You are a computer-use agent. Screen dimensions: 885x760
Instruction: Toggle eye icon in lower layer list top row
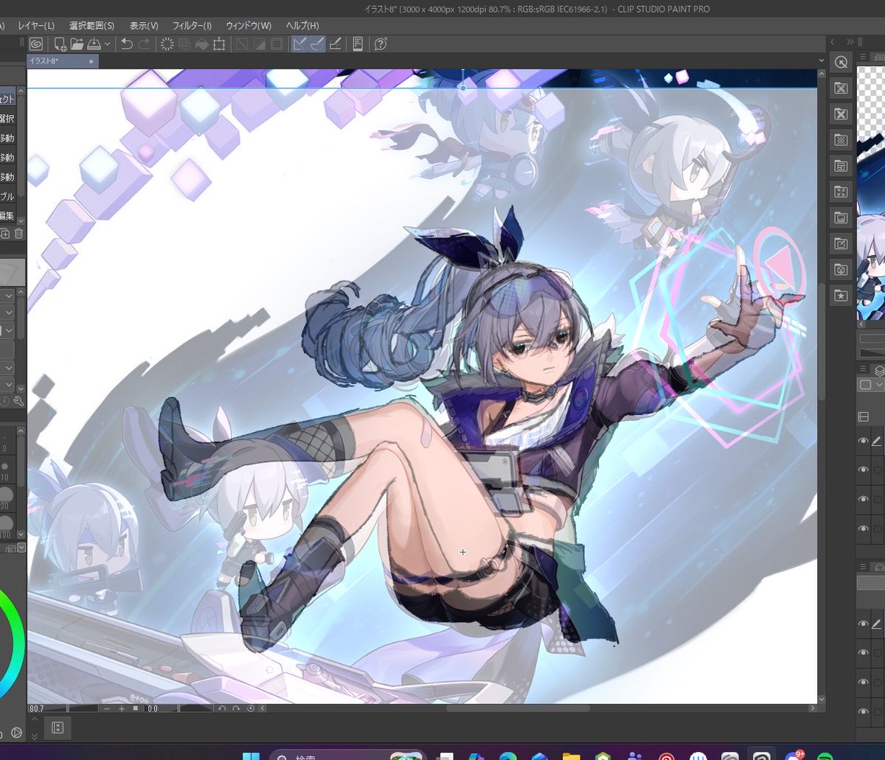click(x=863, y=624)
